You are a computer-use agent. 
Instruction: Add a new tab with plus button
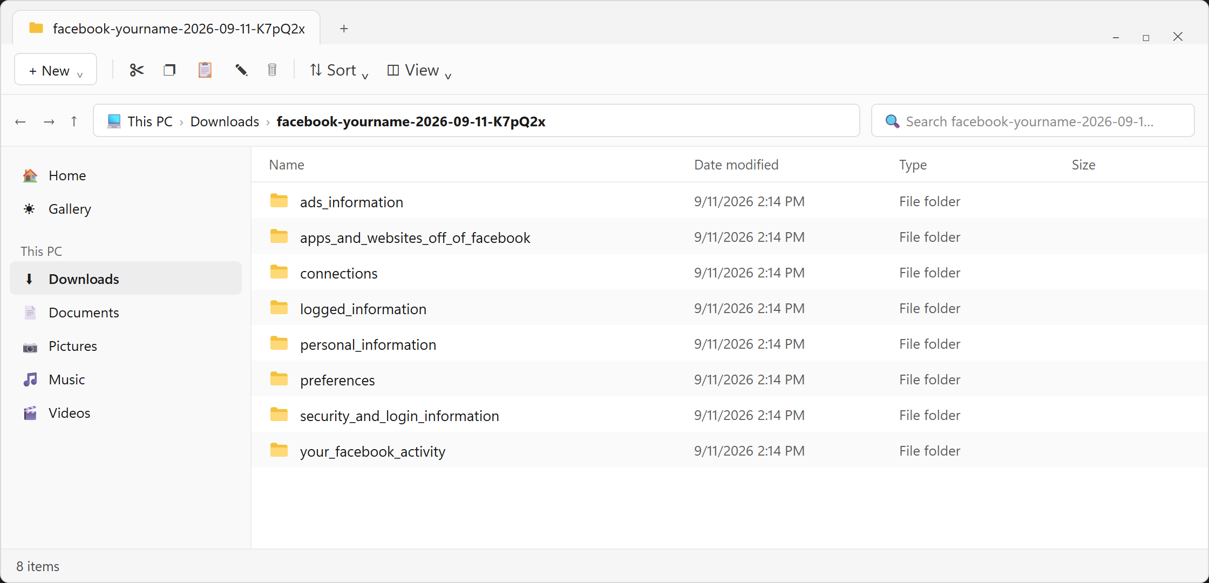[x=344, y=29]
